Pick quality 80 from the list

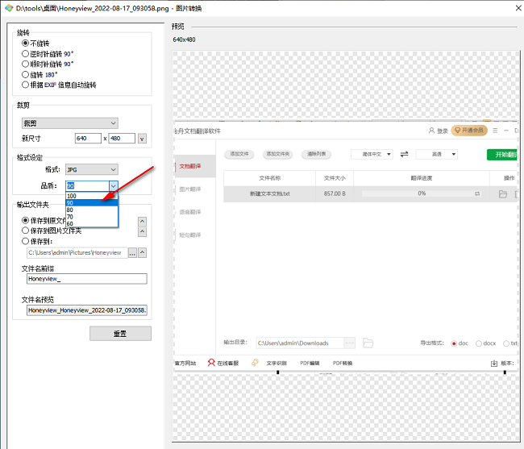coord(92,210)
